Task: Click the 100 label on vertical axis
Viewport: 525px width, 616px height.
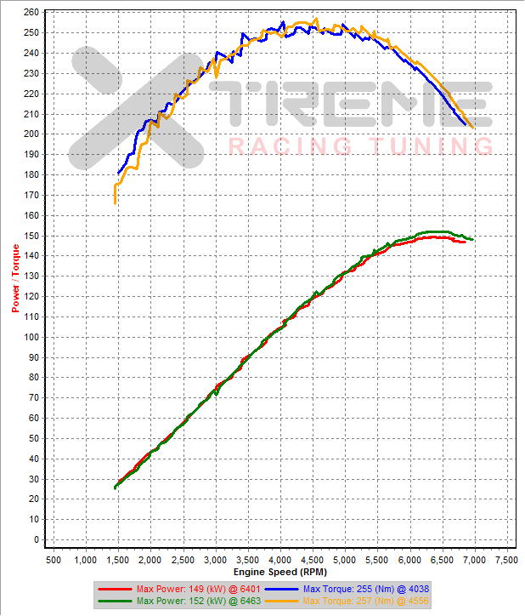Action: (30, 337)
